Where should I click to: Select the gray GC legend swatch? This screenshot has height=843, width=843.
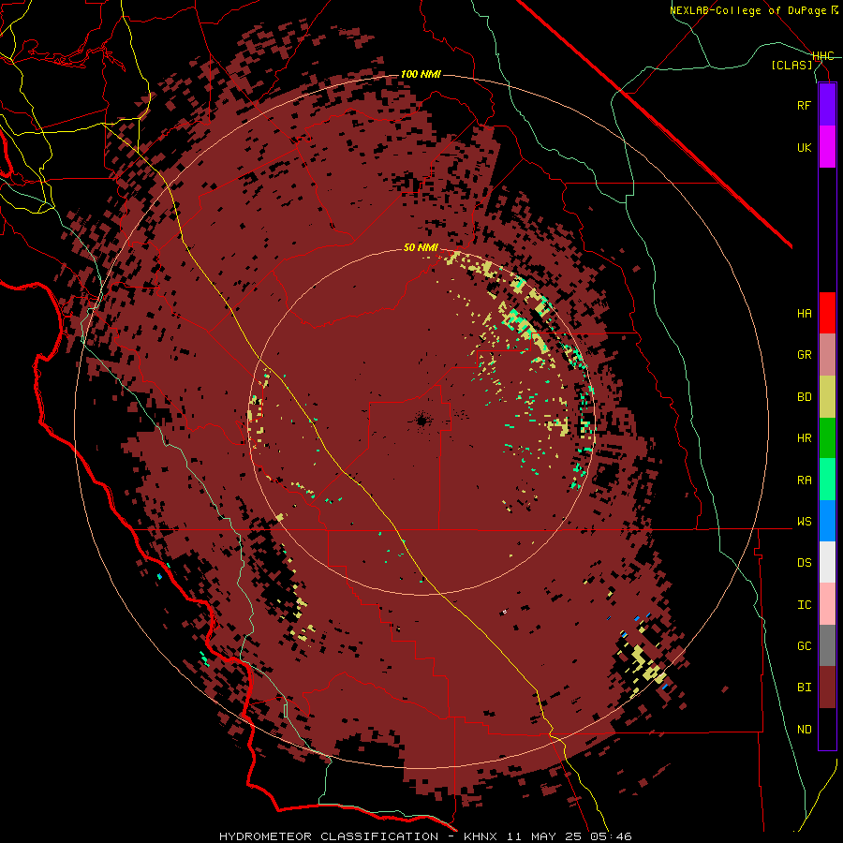pyautogui.click(x=827, y=645)
